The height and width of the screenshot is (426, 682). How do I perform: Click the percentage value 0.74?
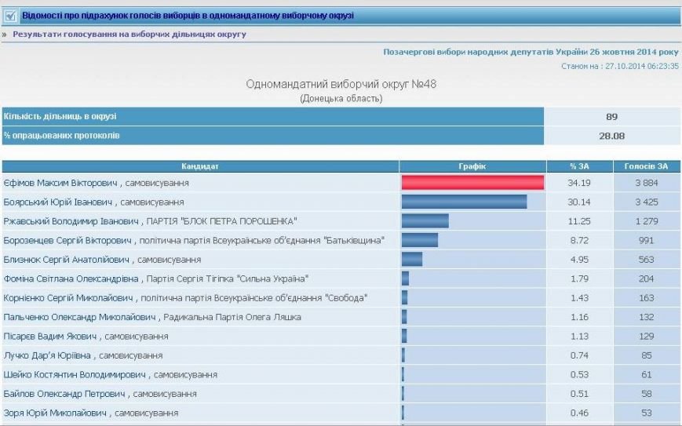[579, 355]
